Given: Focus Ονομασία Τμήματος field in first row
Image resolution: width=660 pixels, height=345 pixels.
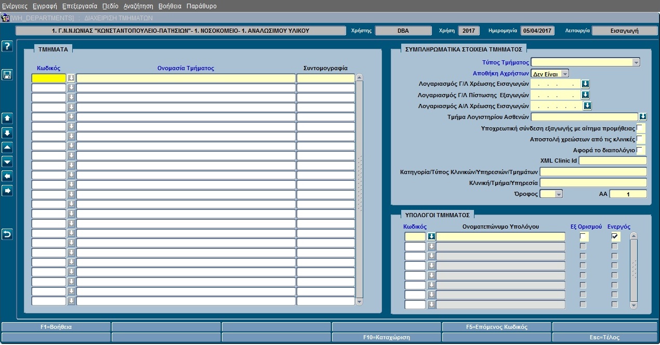Looking at the screenshot, I should point(186,78).
